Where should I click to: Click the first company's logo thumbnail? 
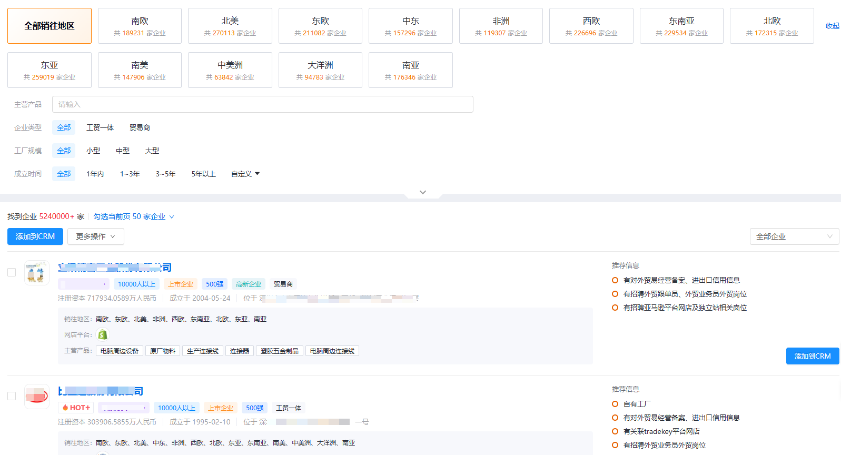point(36,273)
